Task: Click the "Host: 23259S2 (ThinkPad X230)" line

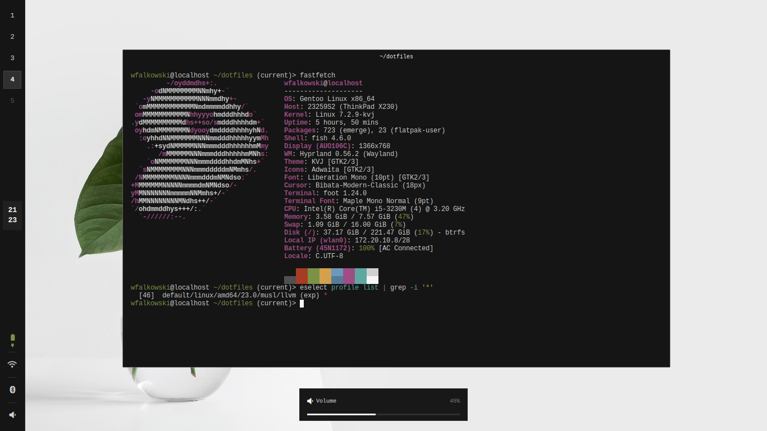Action: point(341,107)
